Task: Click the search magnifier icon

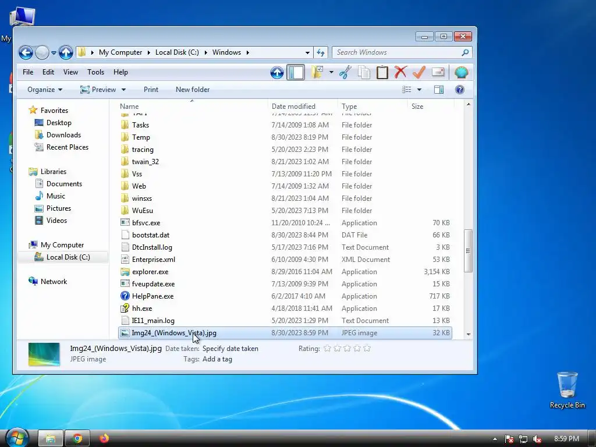Action: click(x=465, y=52)
